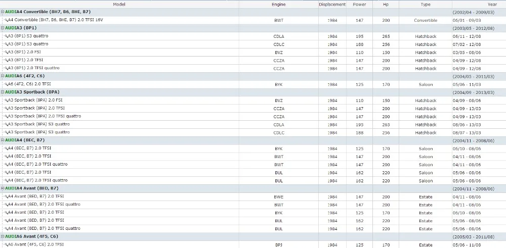Click the magnifier icon for A4 Convertible 2.0 TFSI 16V
Screen dimensions: 506x248
coord(6,20)
